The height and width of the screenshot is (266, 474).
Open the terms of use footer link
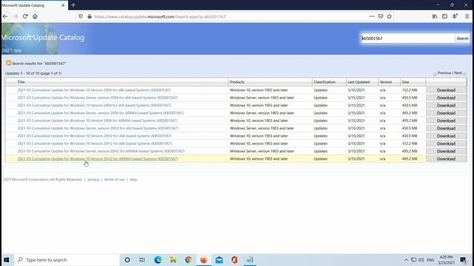(114, 180)
